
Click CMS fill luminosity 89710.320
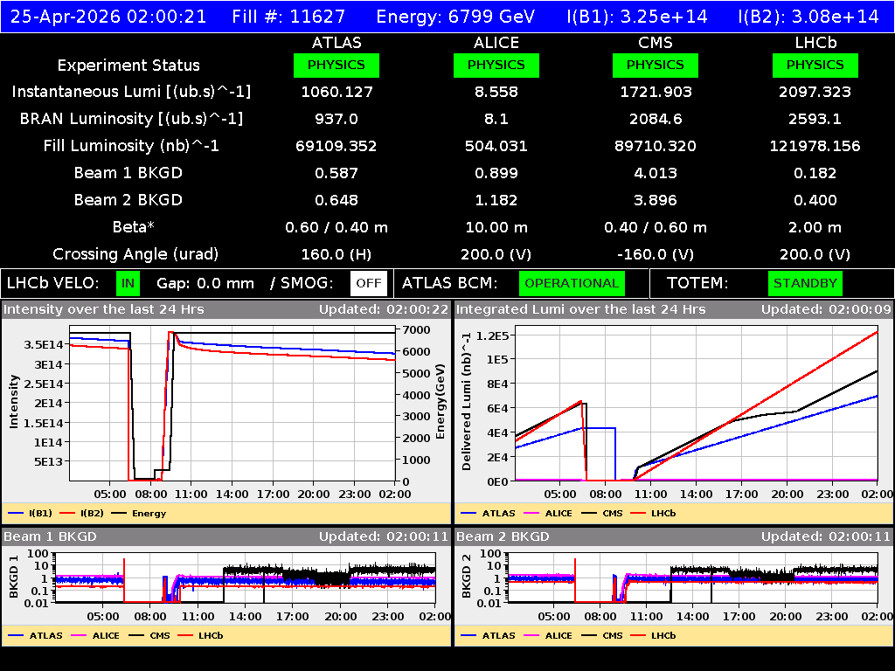tap(656, 146)
